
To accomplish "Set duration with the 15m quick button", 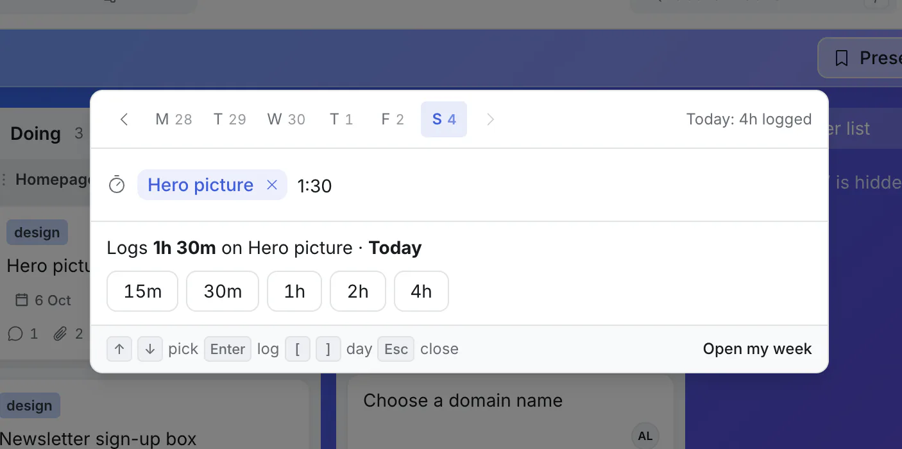I will click(x=142, y=291).
